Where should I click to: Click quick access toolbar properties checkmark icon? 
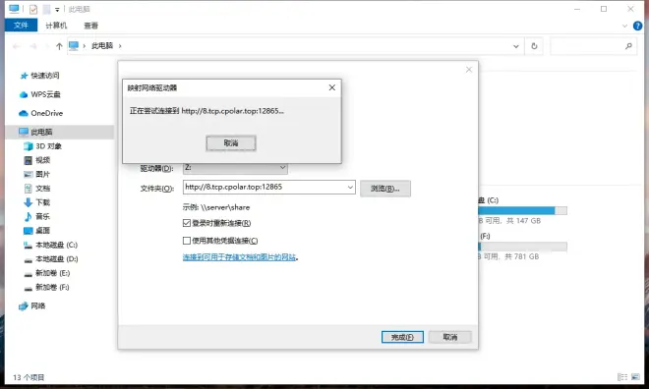pyautogui.click(x=33, y=9)
